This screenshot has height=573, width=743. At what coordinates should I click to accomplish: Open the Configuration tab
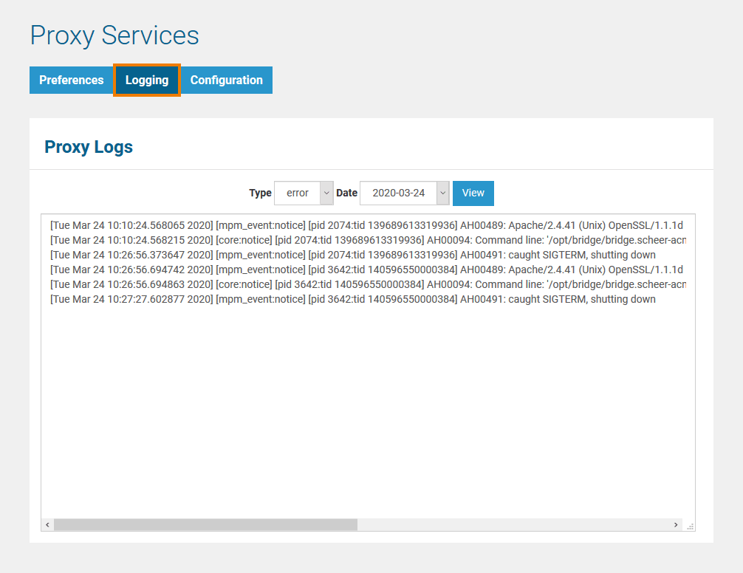[226, 80]
